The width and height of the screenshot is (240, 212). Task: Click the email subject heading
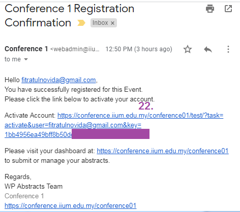tap(70, 16)
